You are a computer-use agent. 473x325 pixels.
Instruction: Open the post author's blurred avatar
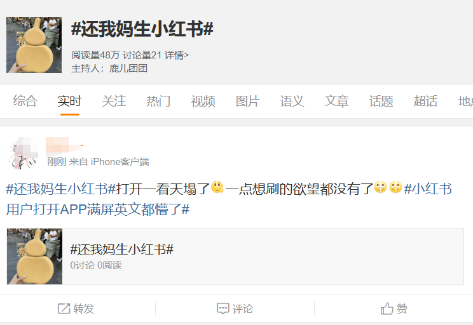[23, 153]
